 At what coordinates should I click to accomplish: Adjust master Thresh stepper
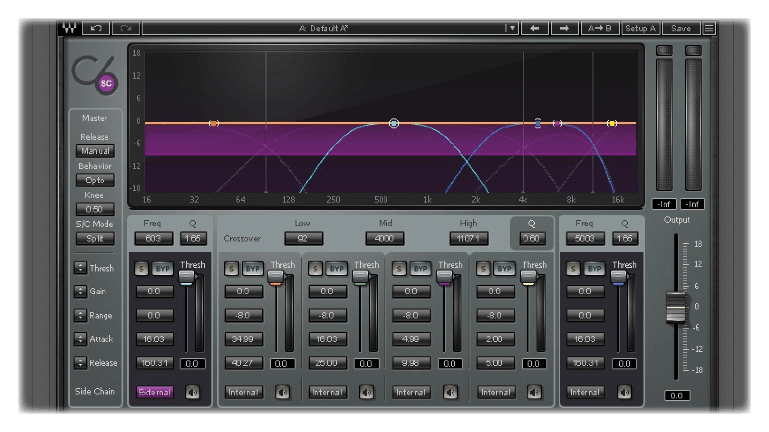(x=80, y=268)
